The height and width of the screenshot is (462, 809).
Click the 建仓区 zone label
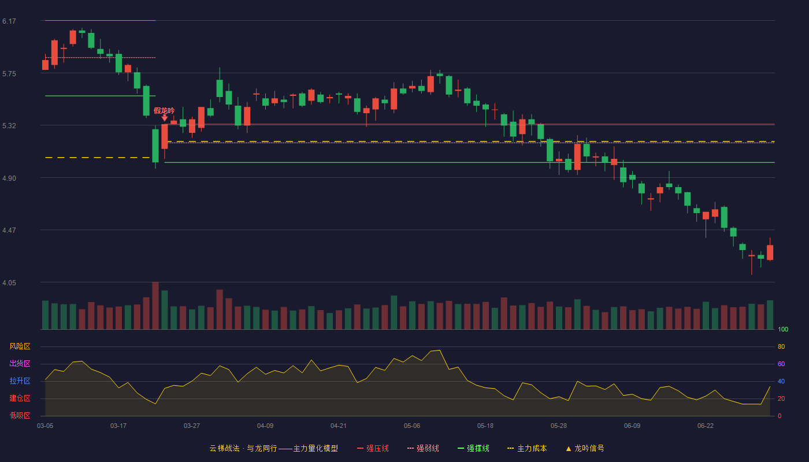tap(20, 398)
